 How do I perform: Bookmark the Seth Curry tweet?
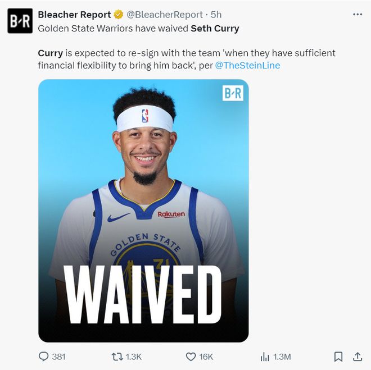tap(338, 357)
